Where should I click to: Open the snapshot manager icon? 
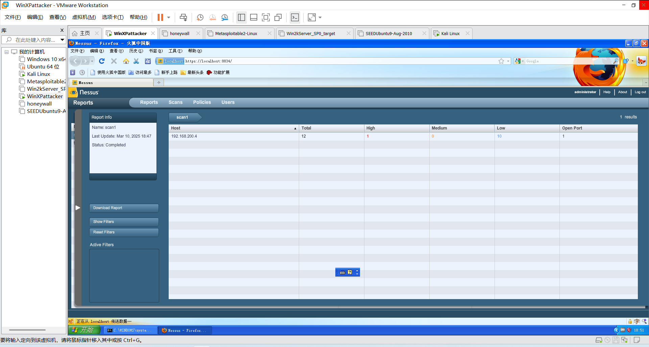(x=225, y=17)
